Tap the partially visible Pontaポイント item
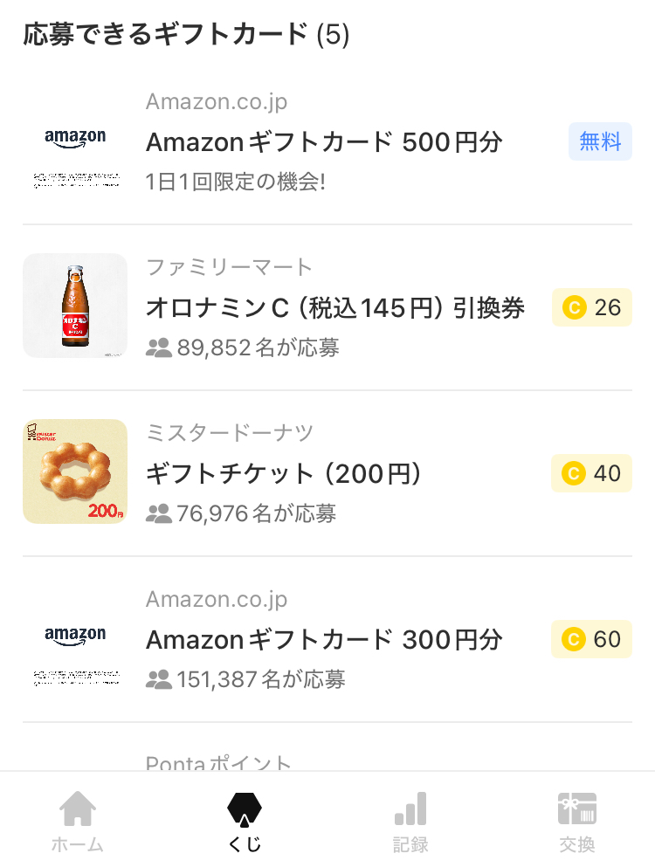655x867 pixels. (218, 761)
